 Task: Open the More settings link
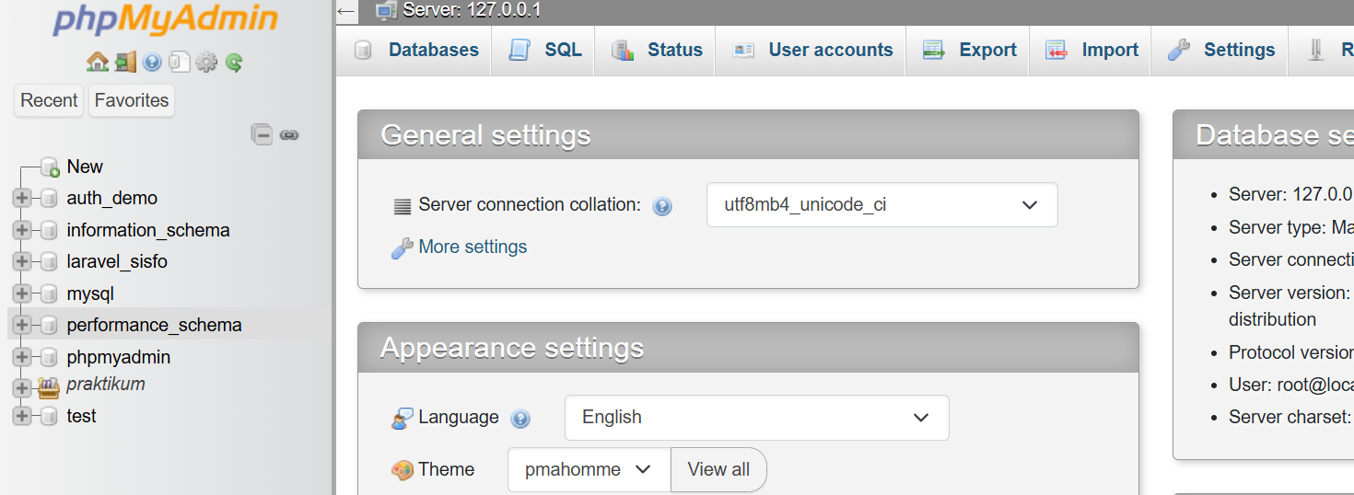click(473, 247)
